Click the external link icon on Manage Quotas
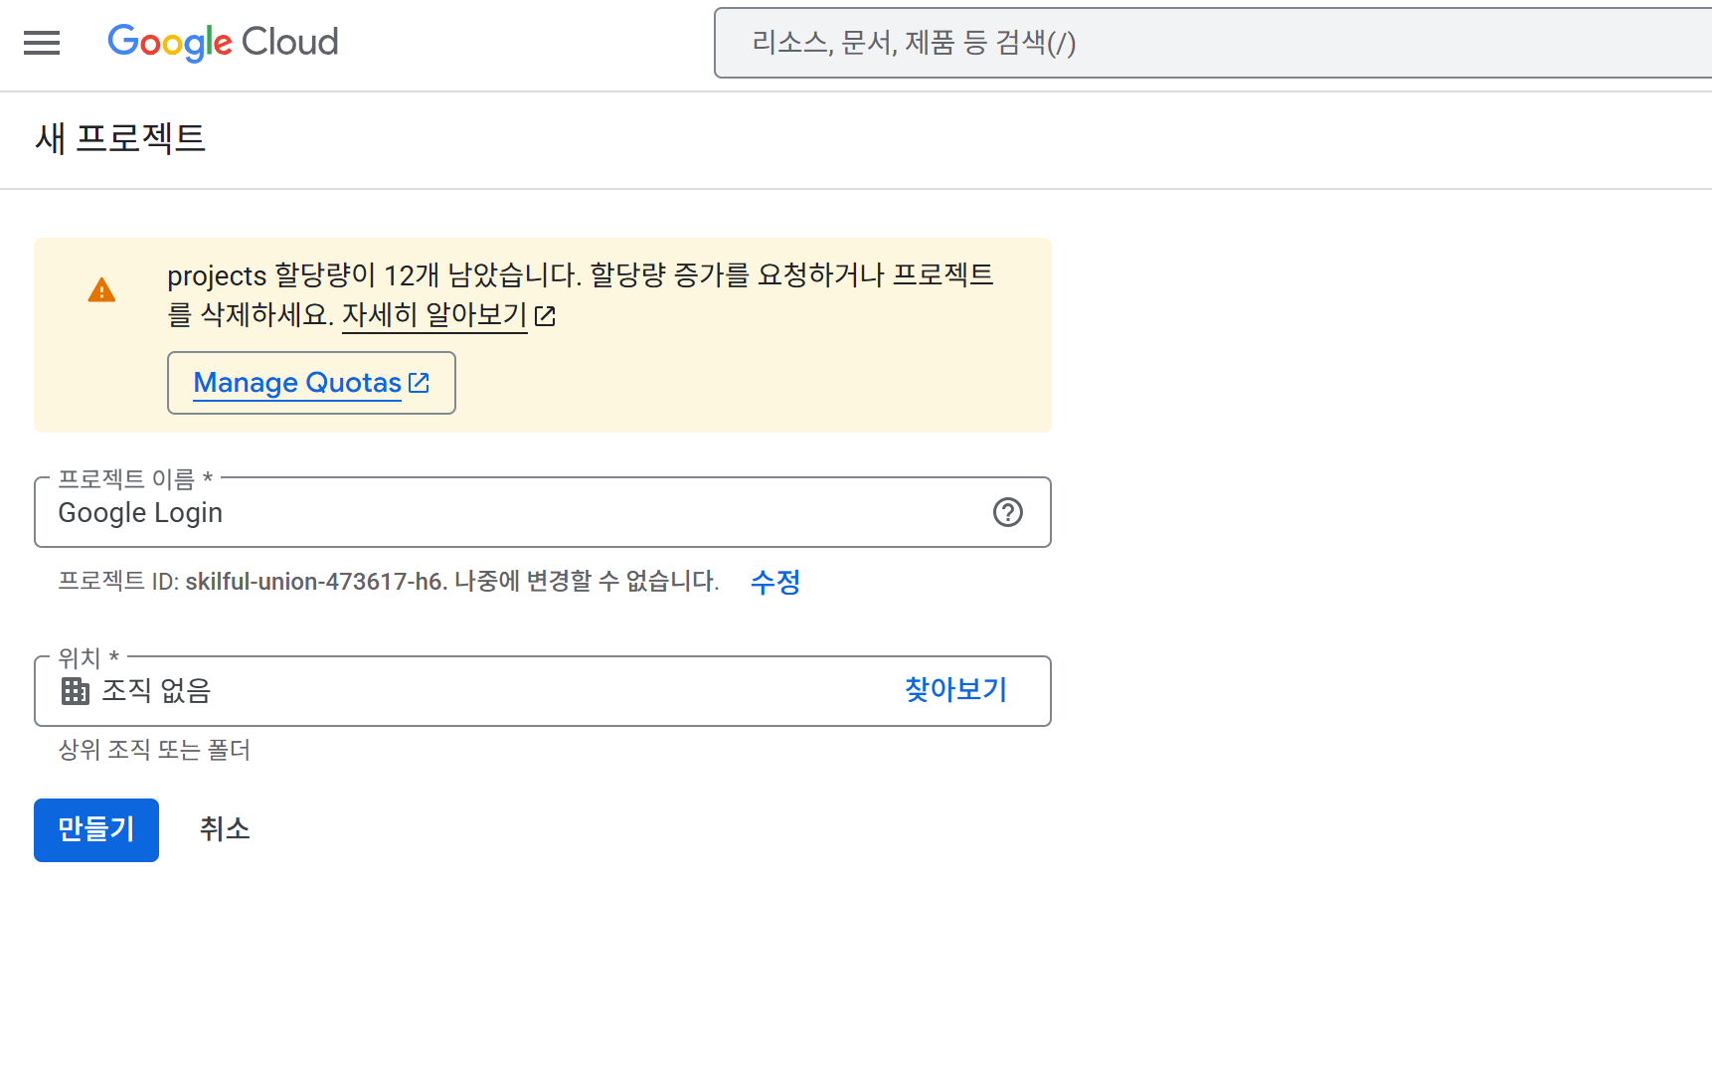1712x1068 pixels. pos(420,381)
